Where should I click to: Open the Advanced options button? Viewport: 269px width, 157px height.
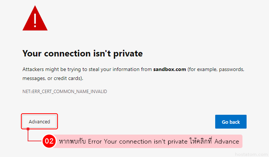coord(39,121)
